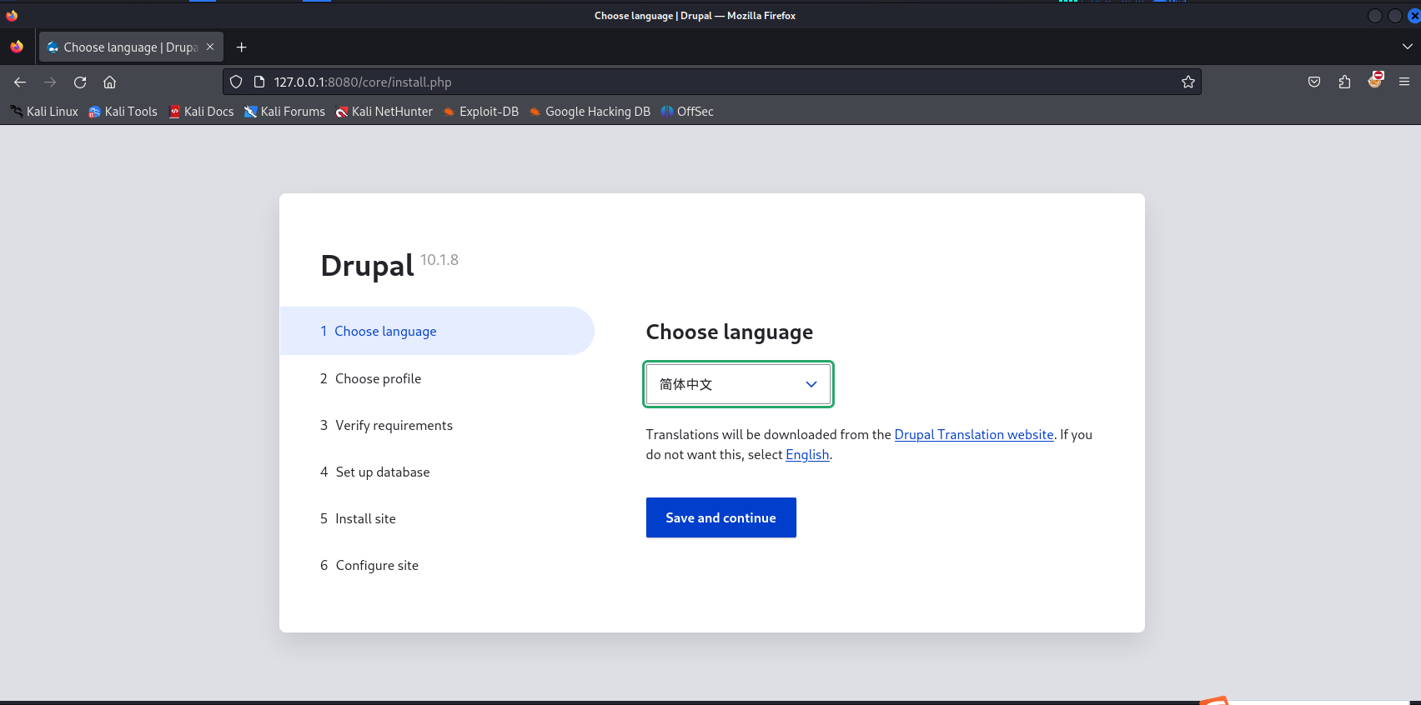Image resolution: width=1421 pixels, height=705 pixels.
Task: Show site information page icon
Action: coord(259,82)
